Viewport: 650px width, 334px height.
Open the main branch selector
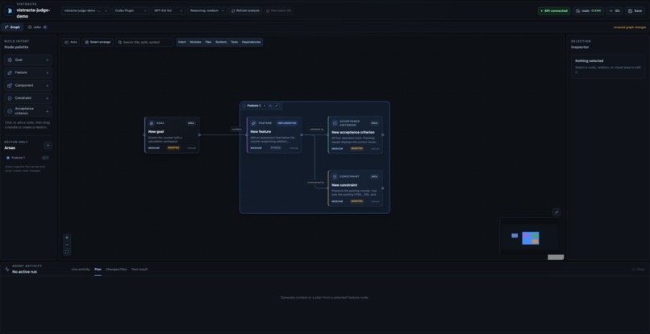pyautogui.click(x=588, y=10)
